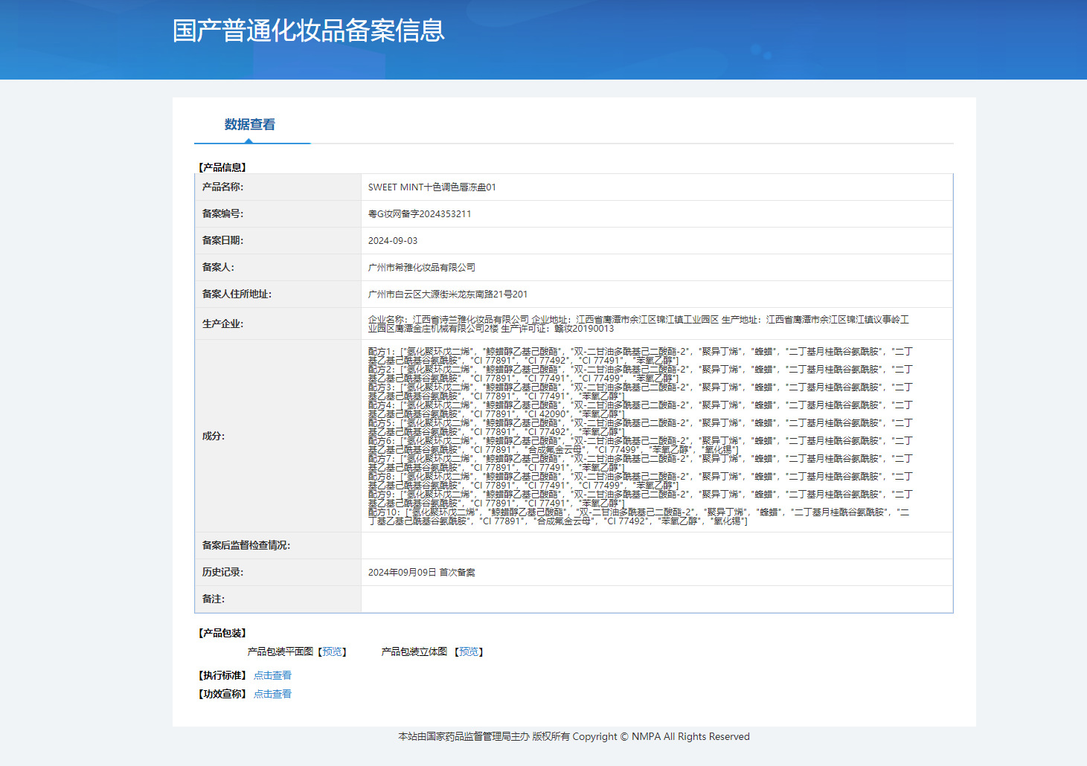Click the filing date 2024-09-03
The width and height of the screenshot is (1087, 766).
click(x=393, y=240)
